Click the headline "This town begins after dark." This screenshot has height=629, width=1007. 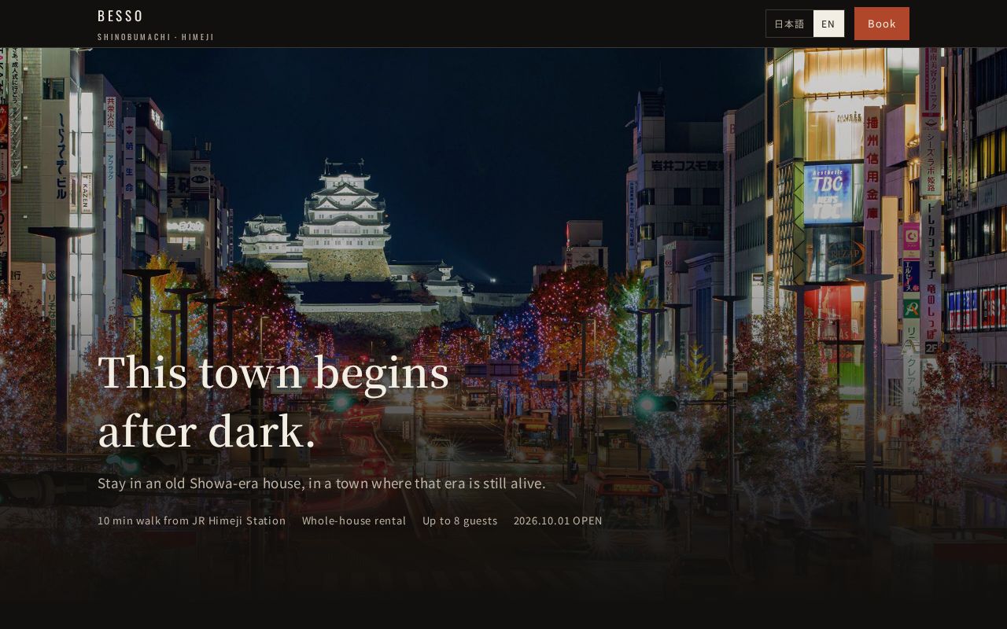pyautogui.click(x=274, y=402)
